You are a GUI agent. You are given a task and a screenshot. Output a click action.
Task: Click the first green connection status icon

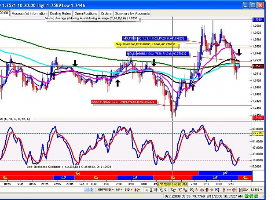[246, 196]
